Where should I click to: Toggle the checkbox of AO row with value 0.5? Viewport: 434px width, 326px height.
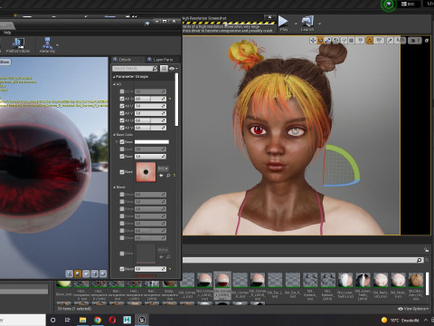(x=122, y=99)
